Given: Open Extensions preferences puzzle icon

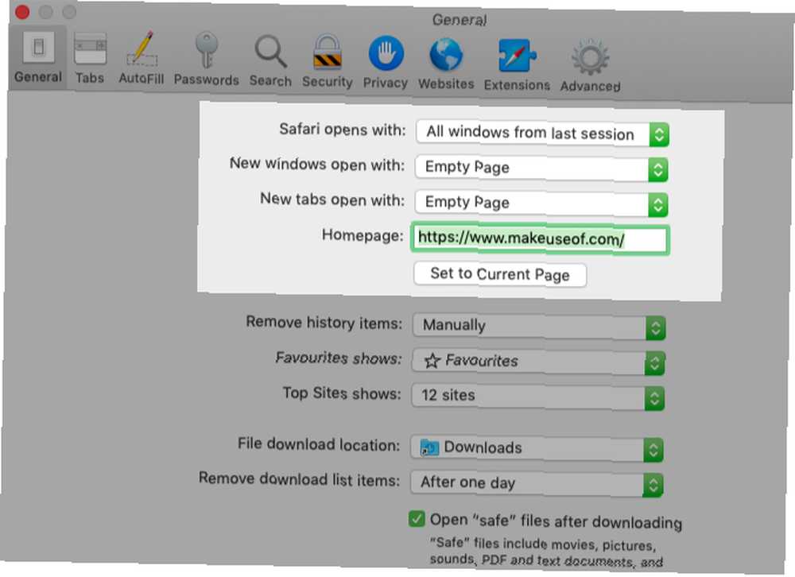Looking at the screenshot, I should point(518,56).
